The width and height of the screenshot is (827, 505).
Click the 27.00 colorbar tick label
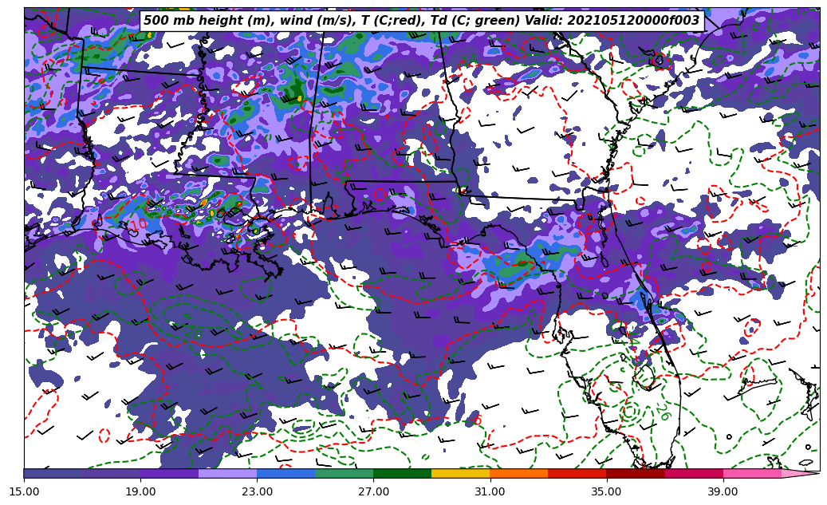pos(373,491)
